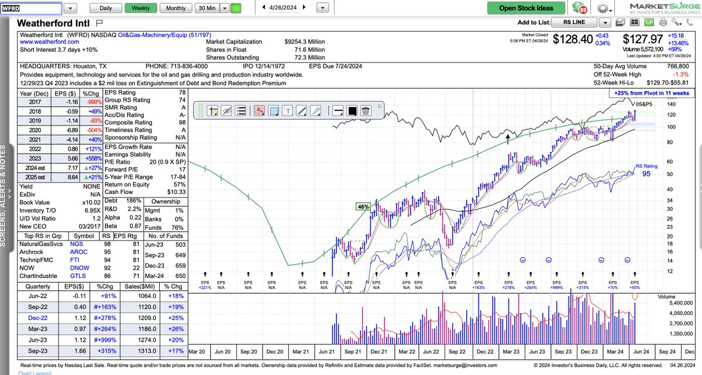
Task: Select the trend line drawing tool
Action: pos(301,110)
